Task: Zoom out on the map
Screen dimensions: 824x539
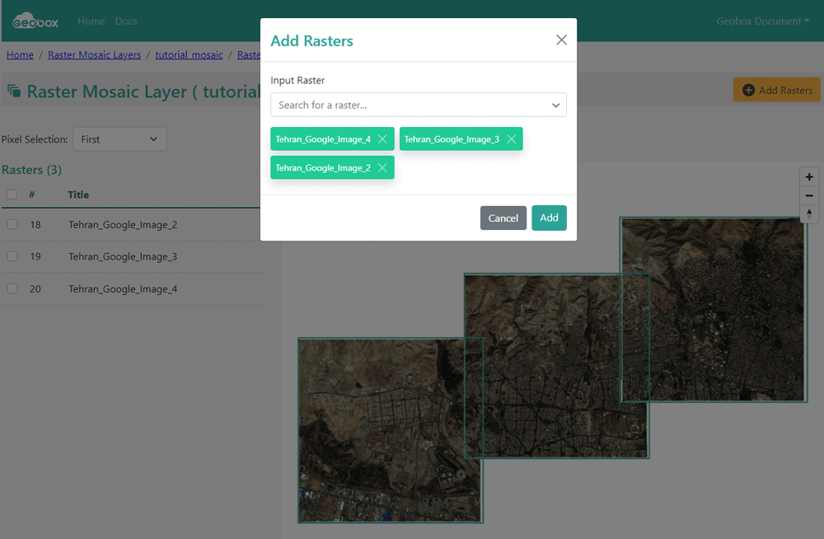Action: coord(809,195)
